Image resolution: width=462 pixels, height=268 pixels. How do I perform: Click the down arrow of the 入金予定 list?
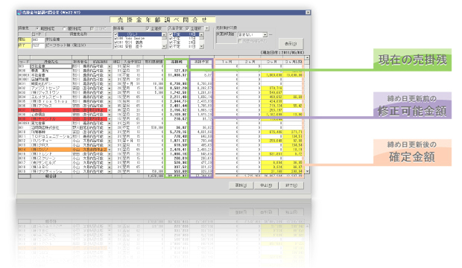[x=201, y=47]
